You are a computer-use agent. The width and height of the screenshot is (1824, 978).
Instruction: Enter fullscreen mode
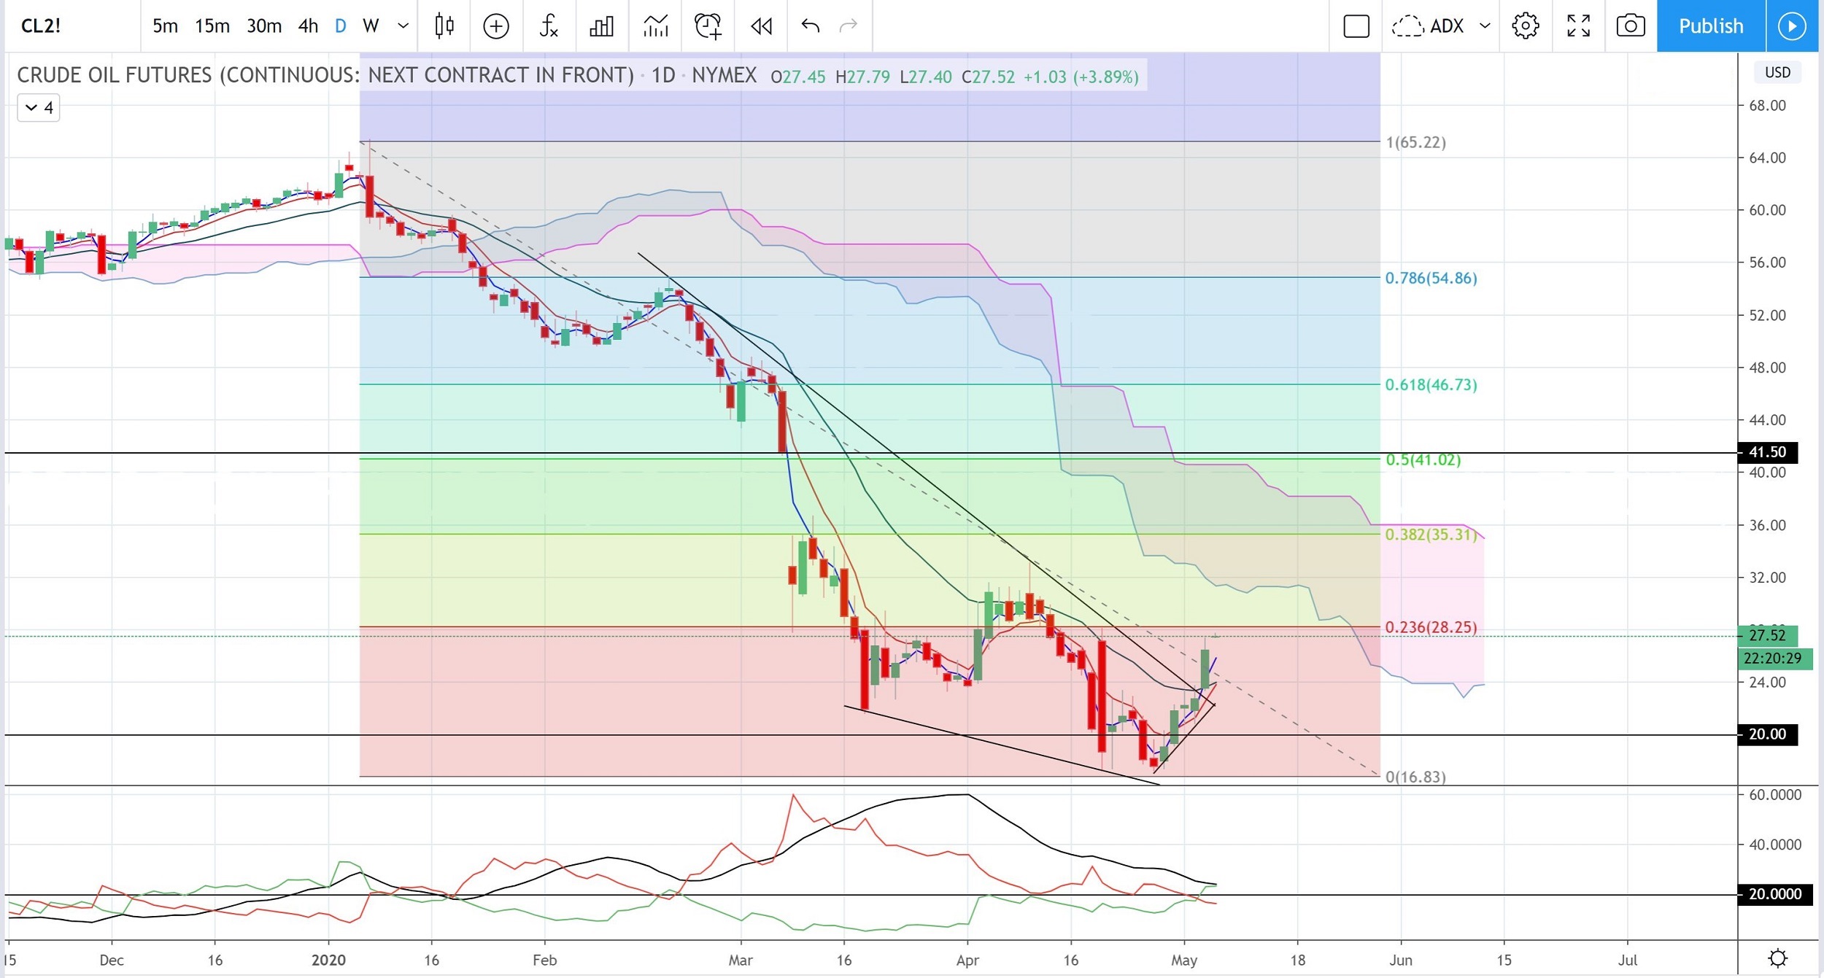pos(1579,26)
